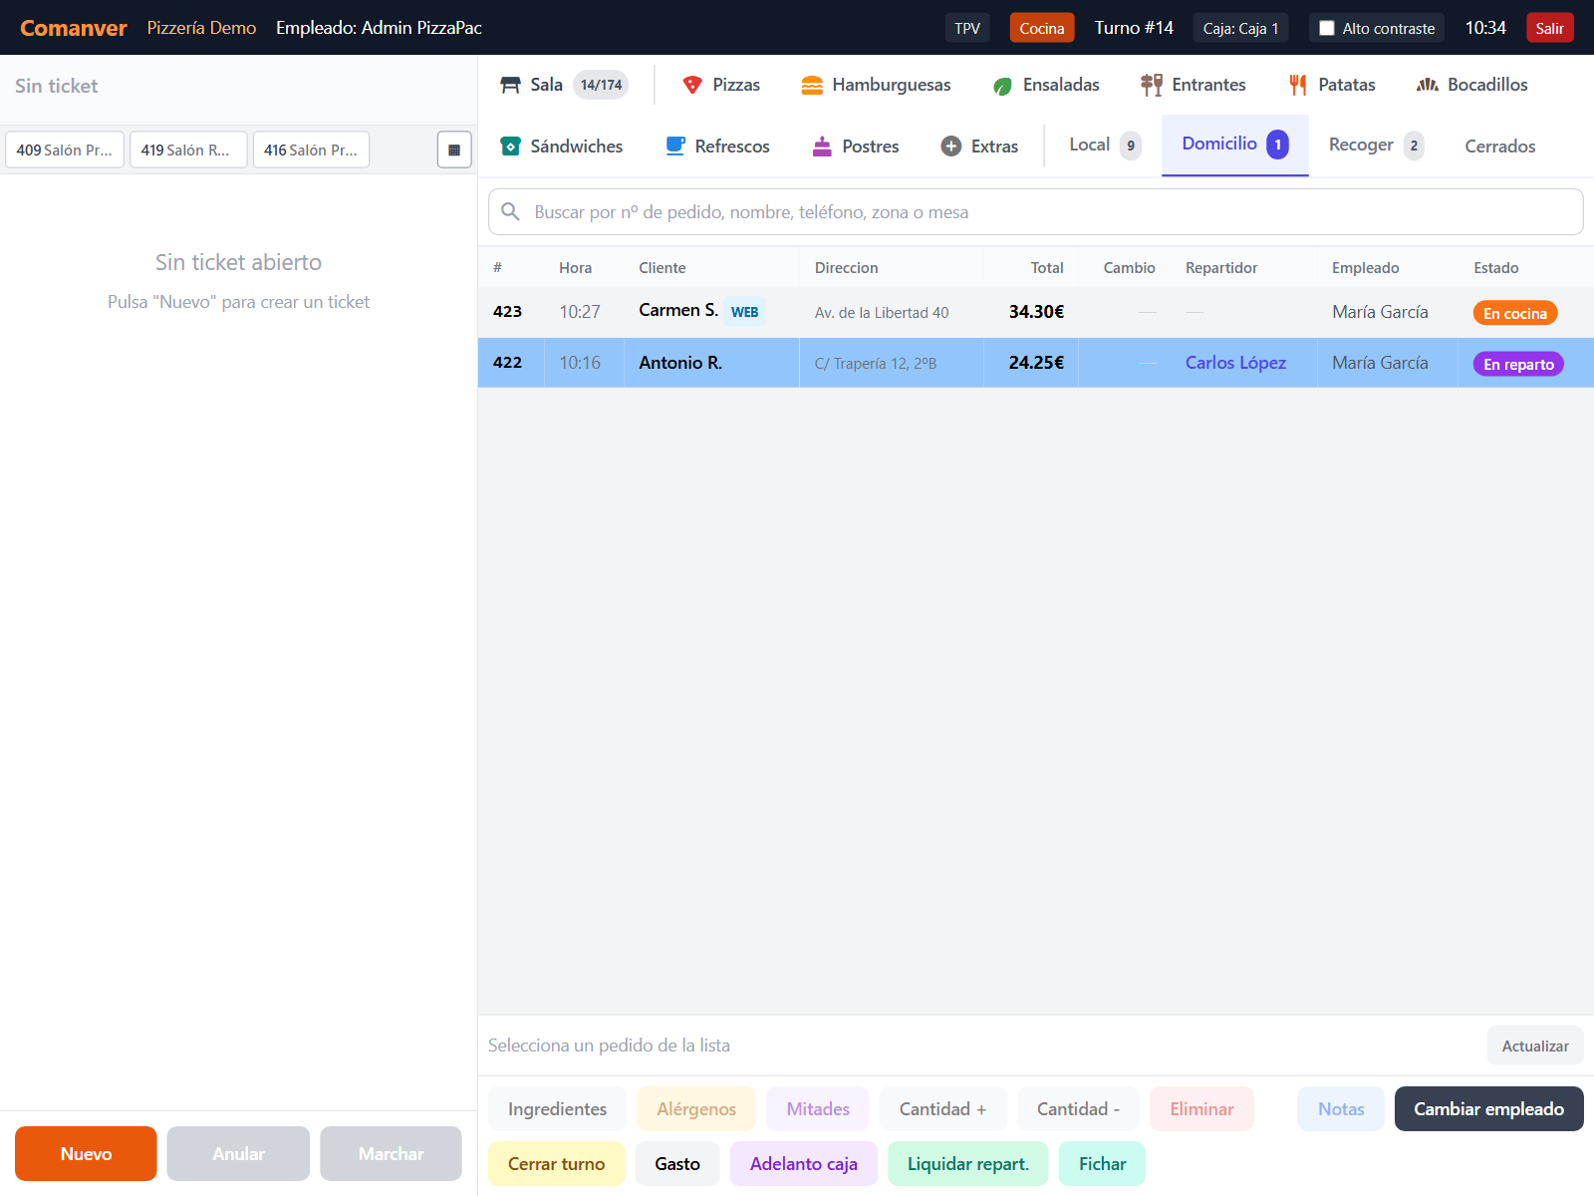This screenshot has width=1594, height=1196.
Task: Click the search magnifier icon
Action: click(x=510, y=211)
